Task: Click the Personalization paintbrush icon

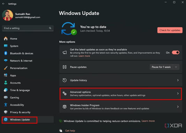Action: (x=6, y=68)
